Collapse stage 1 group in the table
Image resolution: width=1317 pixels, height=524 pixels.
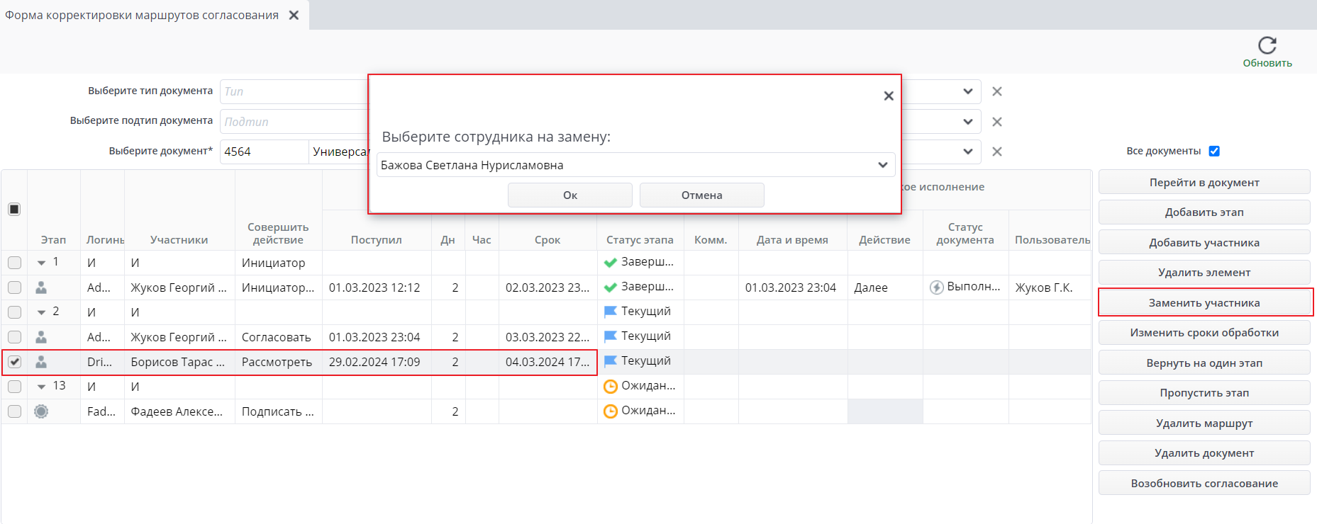(x=42, y=263)
